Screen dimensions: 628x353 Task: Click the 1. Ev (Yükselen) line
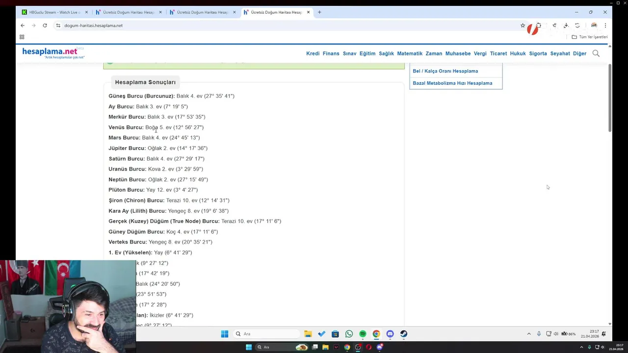(x=150, y=252)
